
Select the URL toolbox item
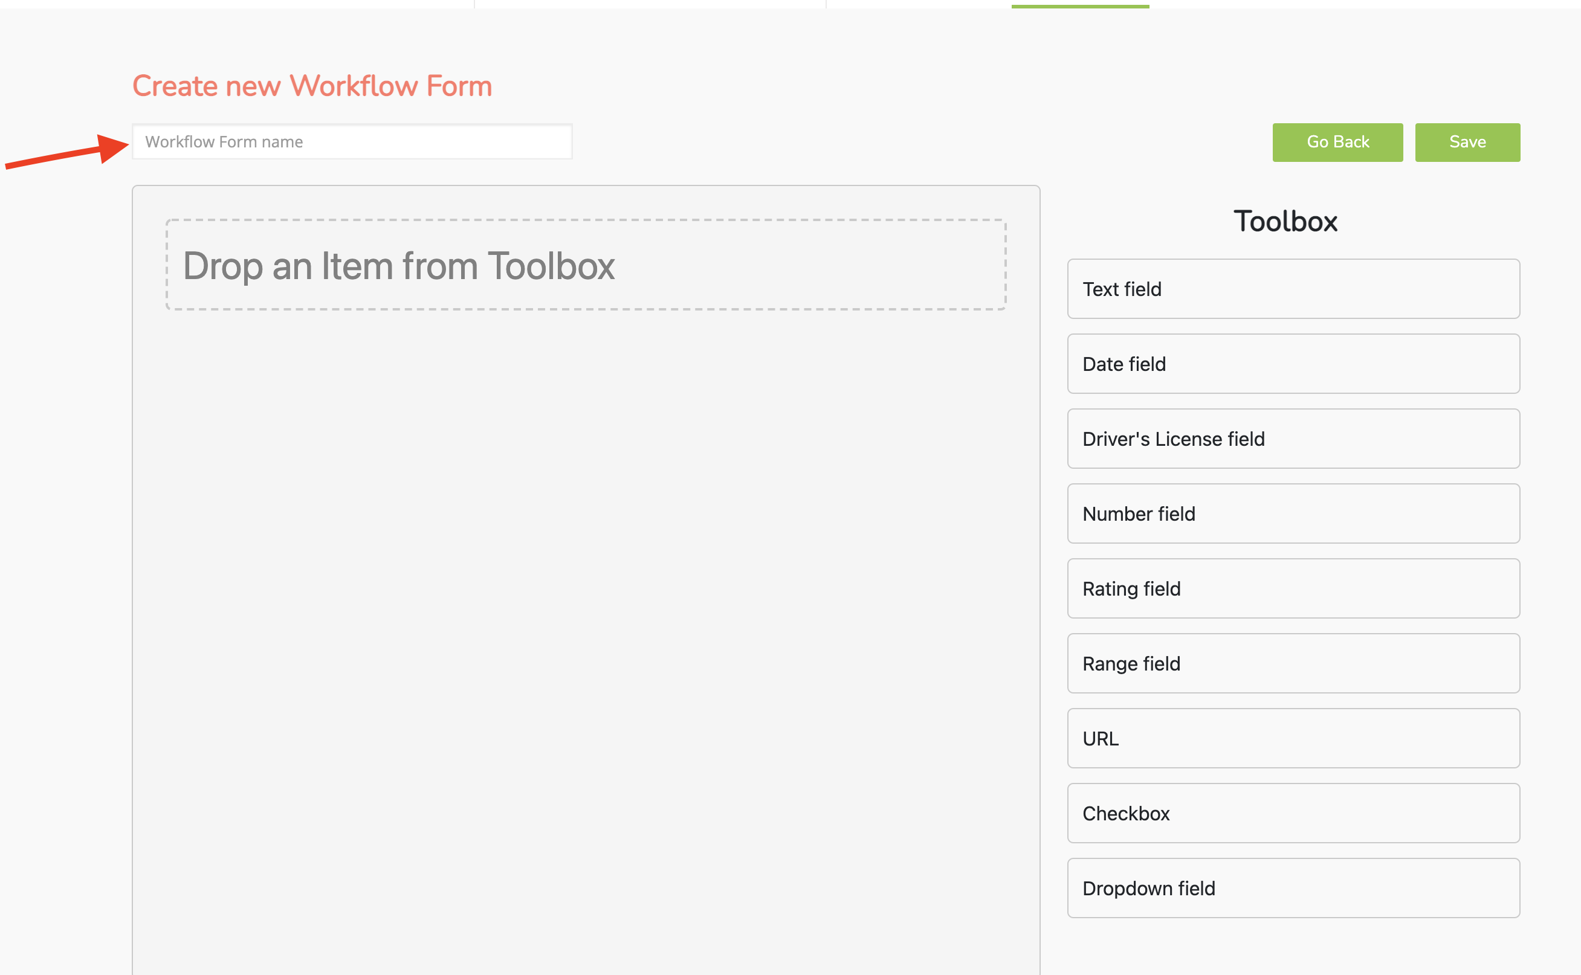click(x=1293, y=738)
